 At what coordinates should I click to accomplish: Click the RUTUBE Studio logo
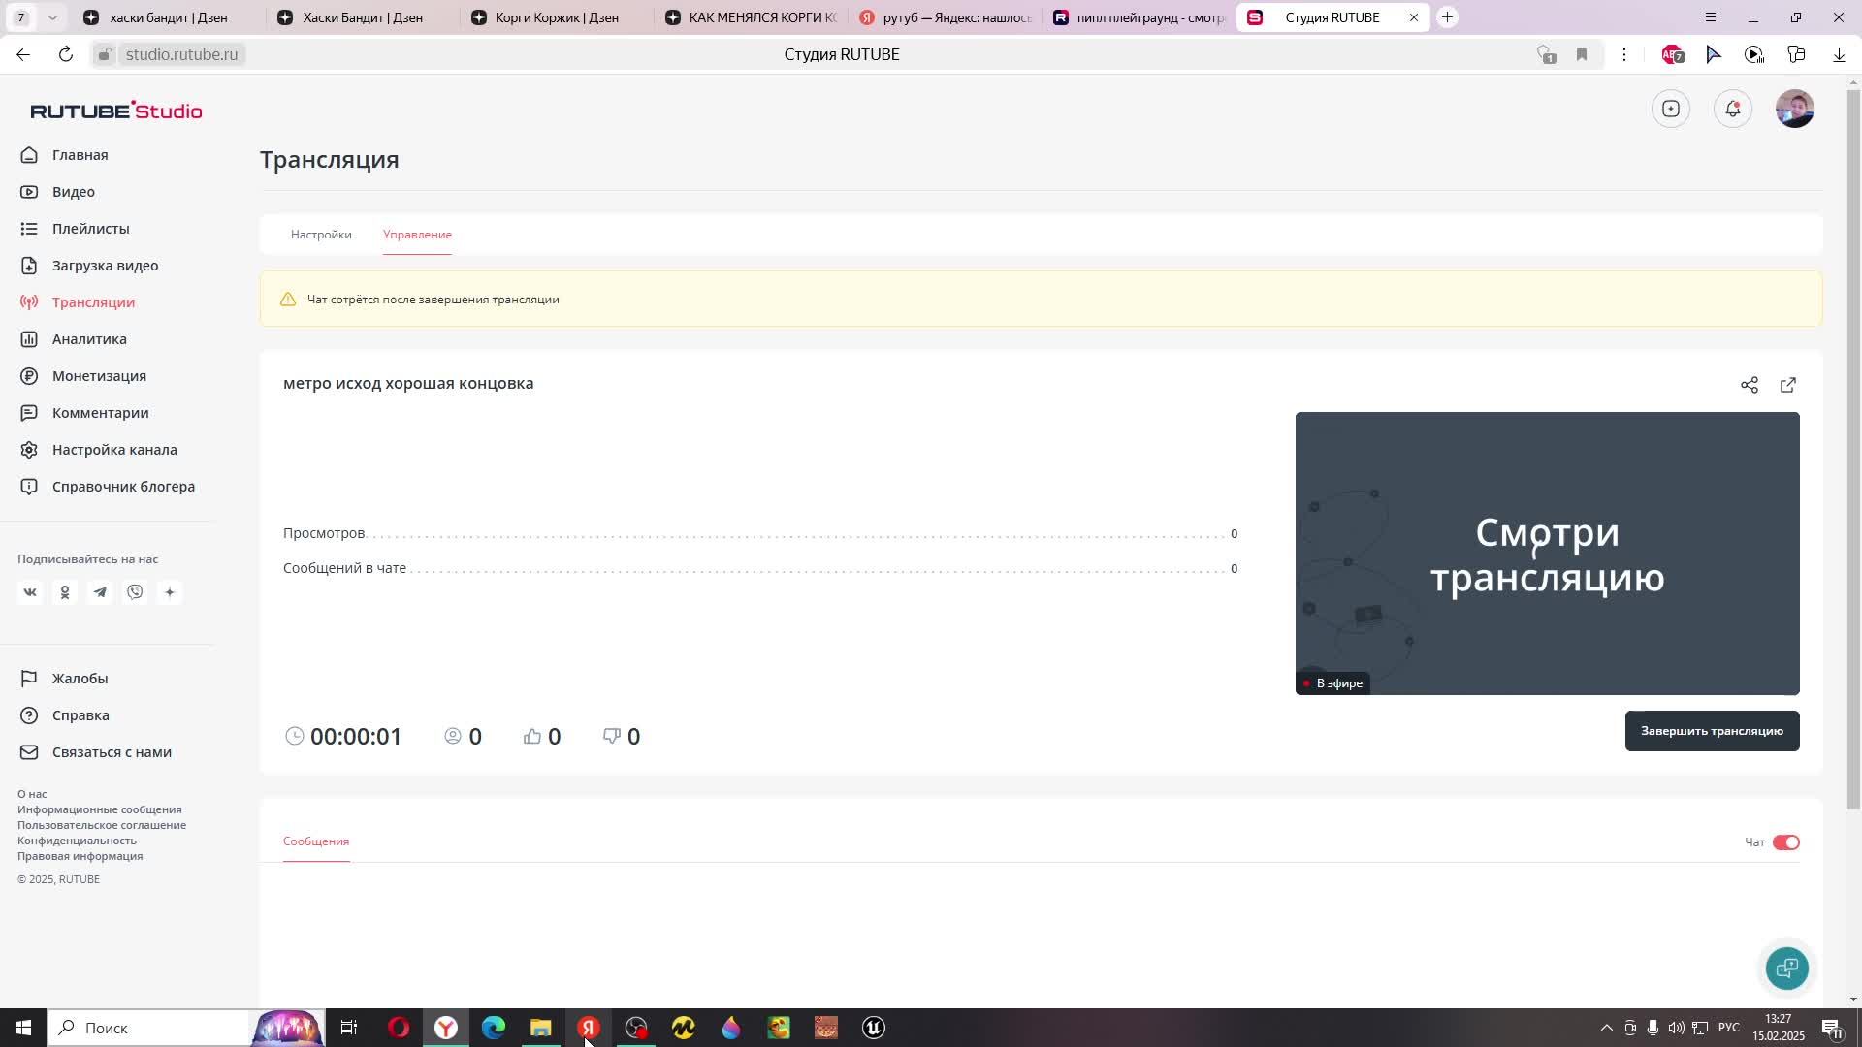pos(116,111)
